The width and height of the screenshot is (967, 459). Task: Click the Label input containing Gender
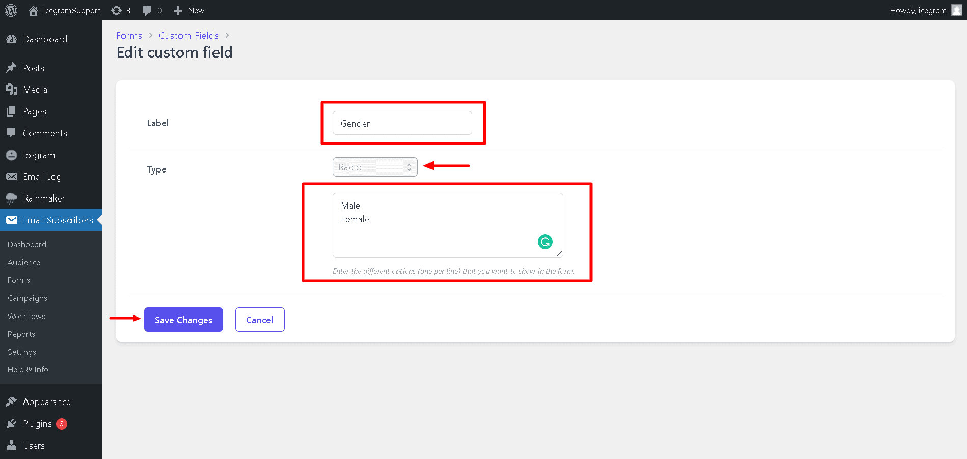tap(402, 123)
